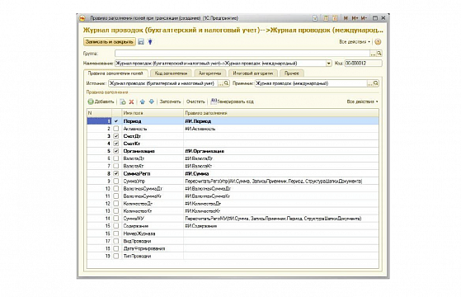Click the copy row icon next to Добавить
Image resolution: width=461 pixels, height=297 pixels.
coord(123,101)
